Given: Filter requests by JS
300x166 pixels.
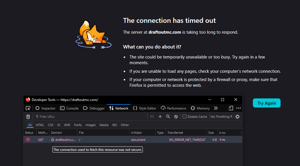Looking at the screenshot, I should (59, 125).
